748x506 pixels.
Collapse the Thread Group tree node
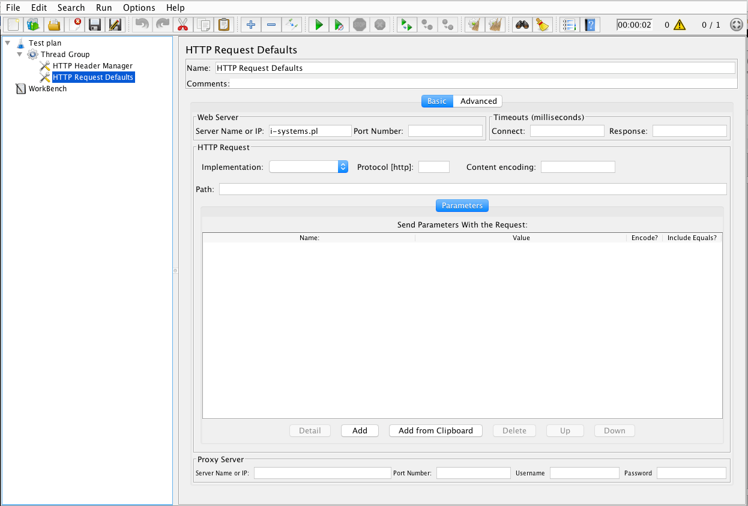(x=19, y=55)
